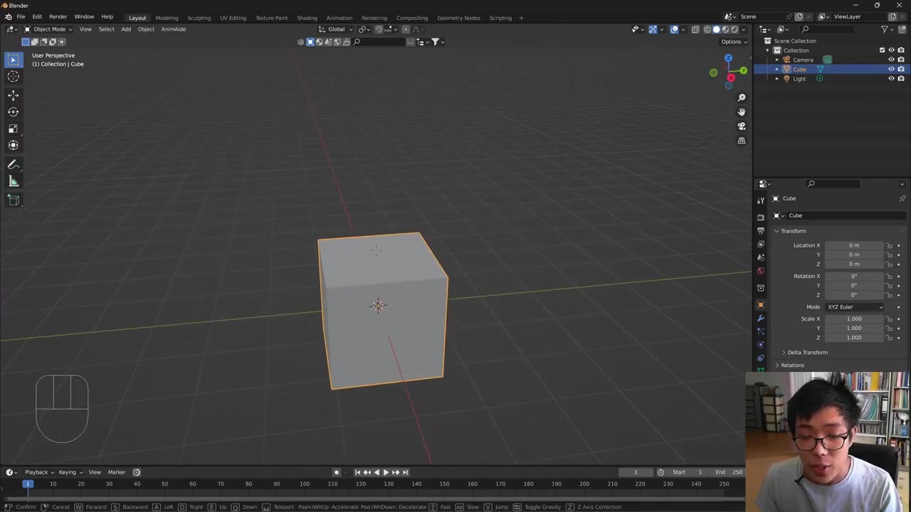
Task: Select the Measure ruler tool
Action: (x=13, y=181)
